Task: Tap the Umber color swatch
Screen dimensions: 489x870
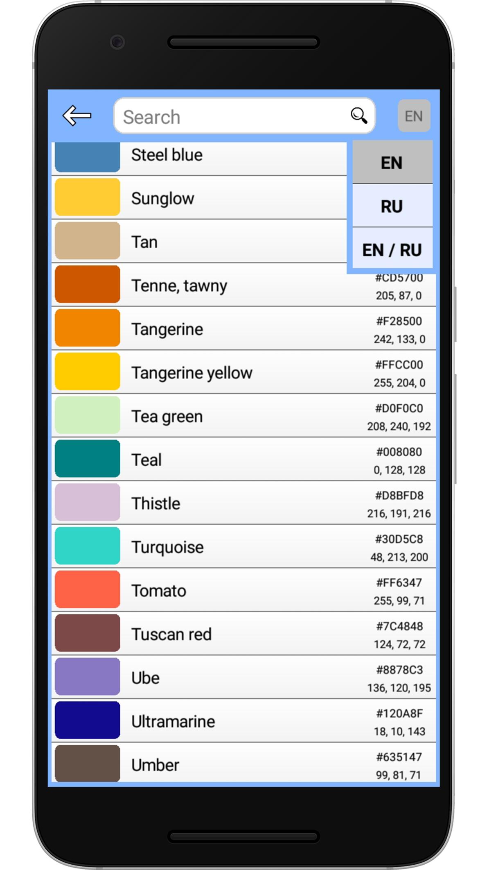Action: point(88,763)
